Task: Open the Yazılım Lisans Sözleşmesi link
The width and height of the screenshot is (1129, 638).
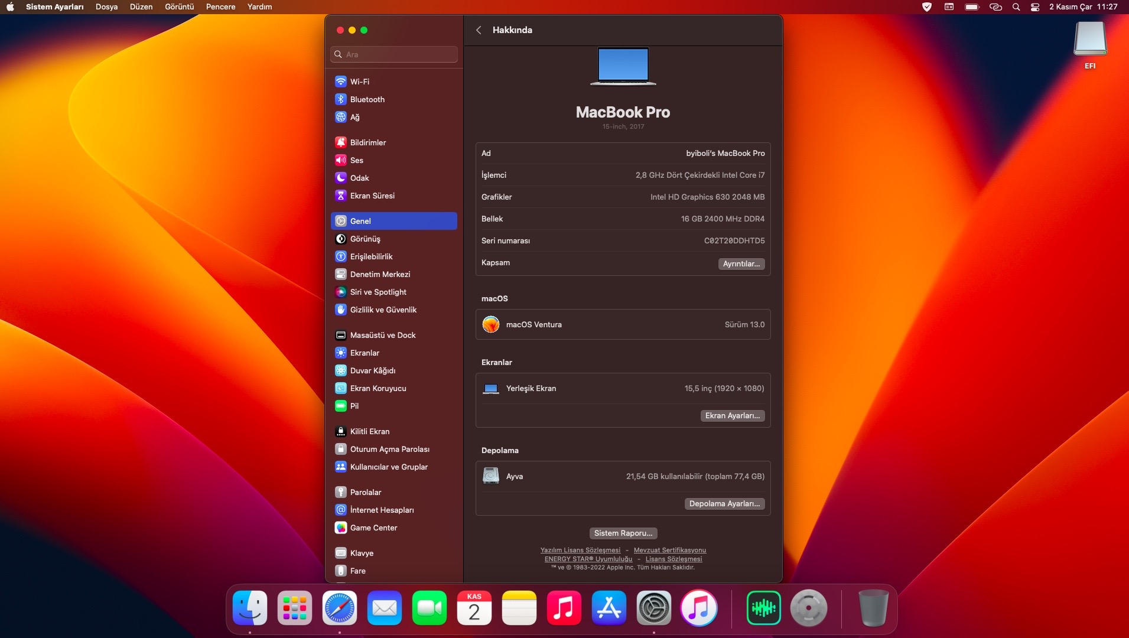Action: click(580, 550)
